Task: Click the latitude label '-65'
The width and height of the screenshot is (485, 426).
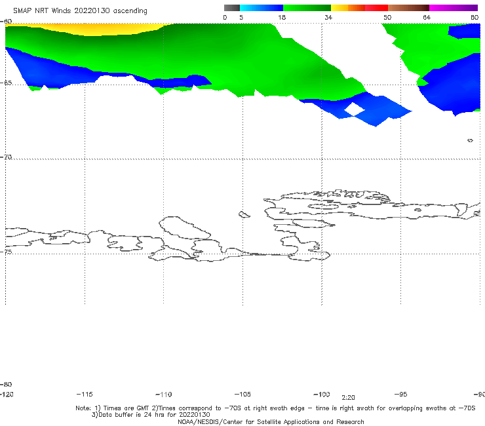Action: coord(6,83)
